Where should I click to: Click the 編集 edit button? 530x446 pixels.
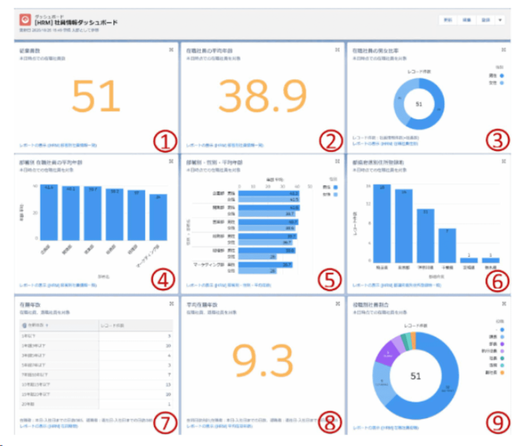pos(467,20)
